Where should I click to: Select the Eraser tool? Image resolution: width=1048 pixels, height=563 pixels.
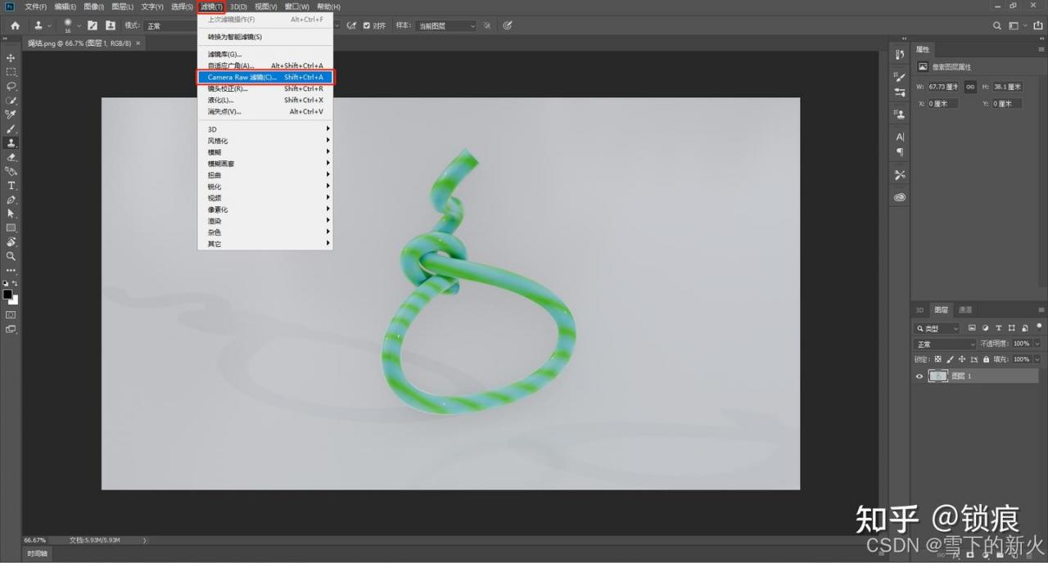point(11,157)
